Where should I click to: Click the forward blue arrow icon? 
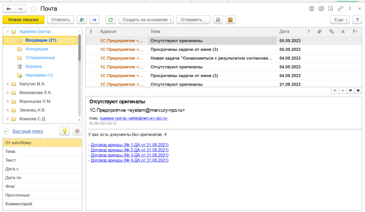(x=94, y=20)
